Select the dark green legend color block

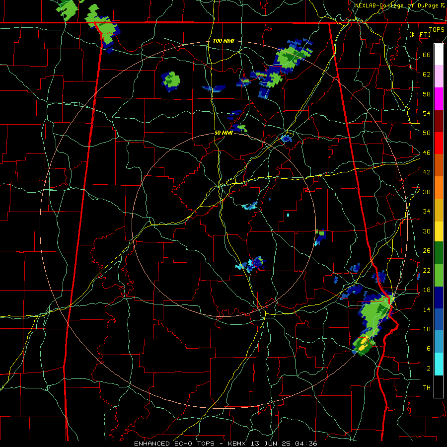click(x=439, y=253)
